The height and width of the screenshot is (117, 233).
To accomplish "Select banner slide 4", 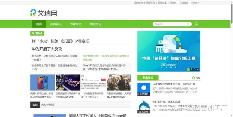I will click(198, 69).
